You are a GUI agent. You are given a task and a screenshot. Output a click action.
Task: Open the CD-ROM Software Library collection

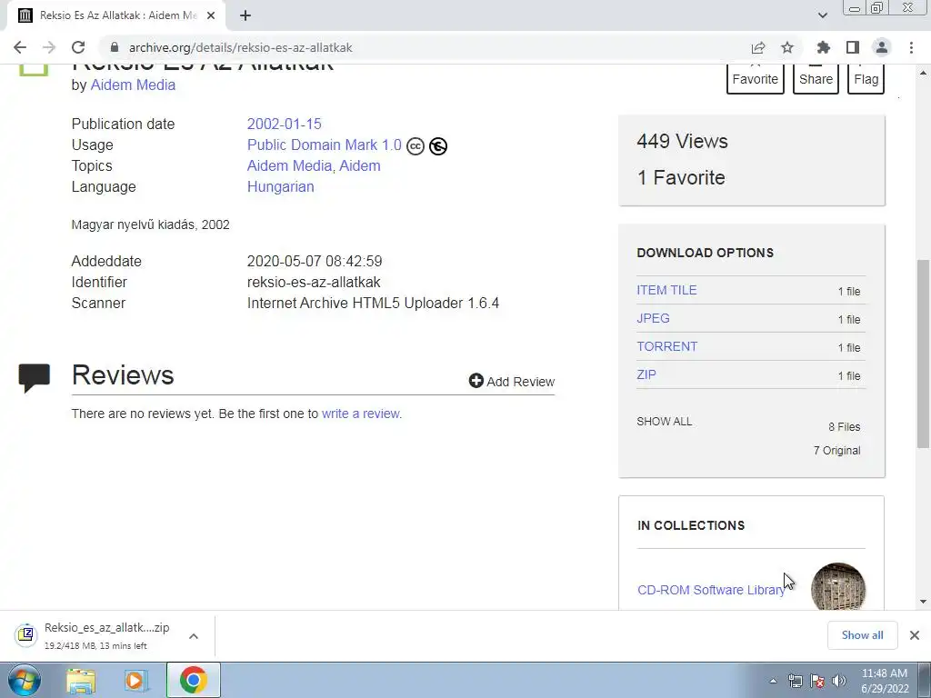(711, 590)
